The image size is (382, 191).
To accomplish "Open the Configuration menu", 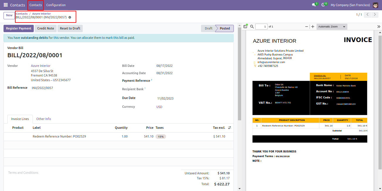I will click(56, 5).
